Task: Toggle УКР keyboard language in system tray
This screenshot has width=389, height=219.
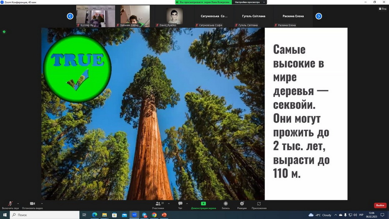Action: tap(361, 215)
